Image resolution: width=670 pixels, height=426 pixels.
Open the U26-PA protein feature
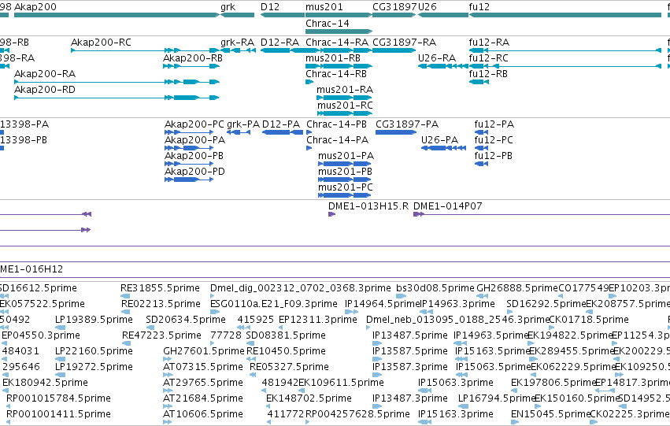click(x=443, y=148)
